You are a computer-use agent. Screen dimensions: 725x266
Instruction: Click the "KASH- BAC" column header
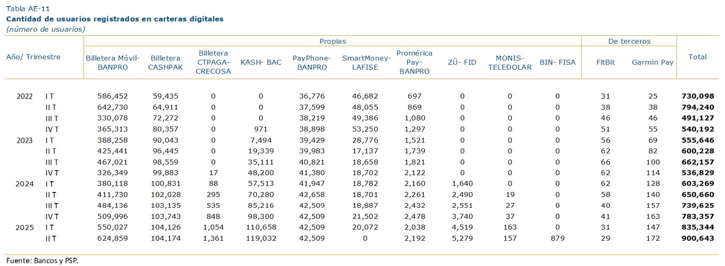(x=261, y=62)
